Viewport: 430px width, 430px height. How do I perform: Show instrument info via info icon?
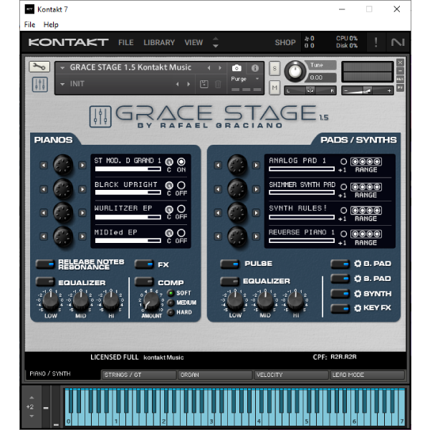tap(254, 68)
